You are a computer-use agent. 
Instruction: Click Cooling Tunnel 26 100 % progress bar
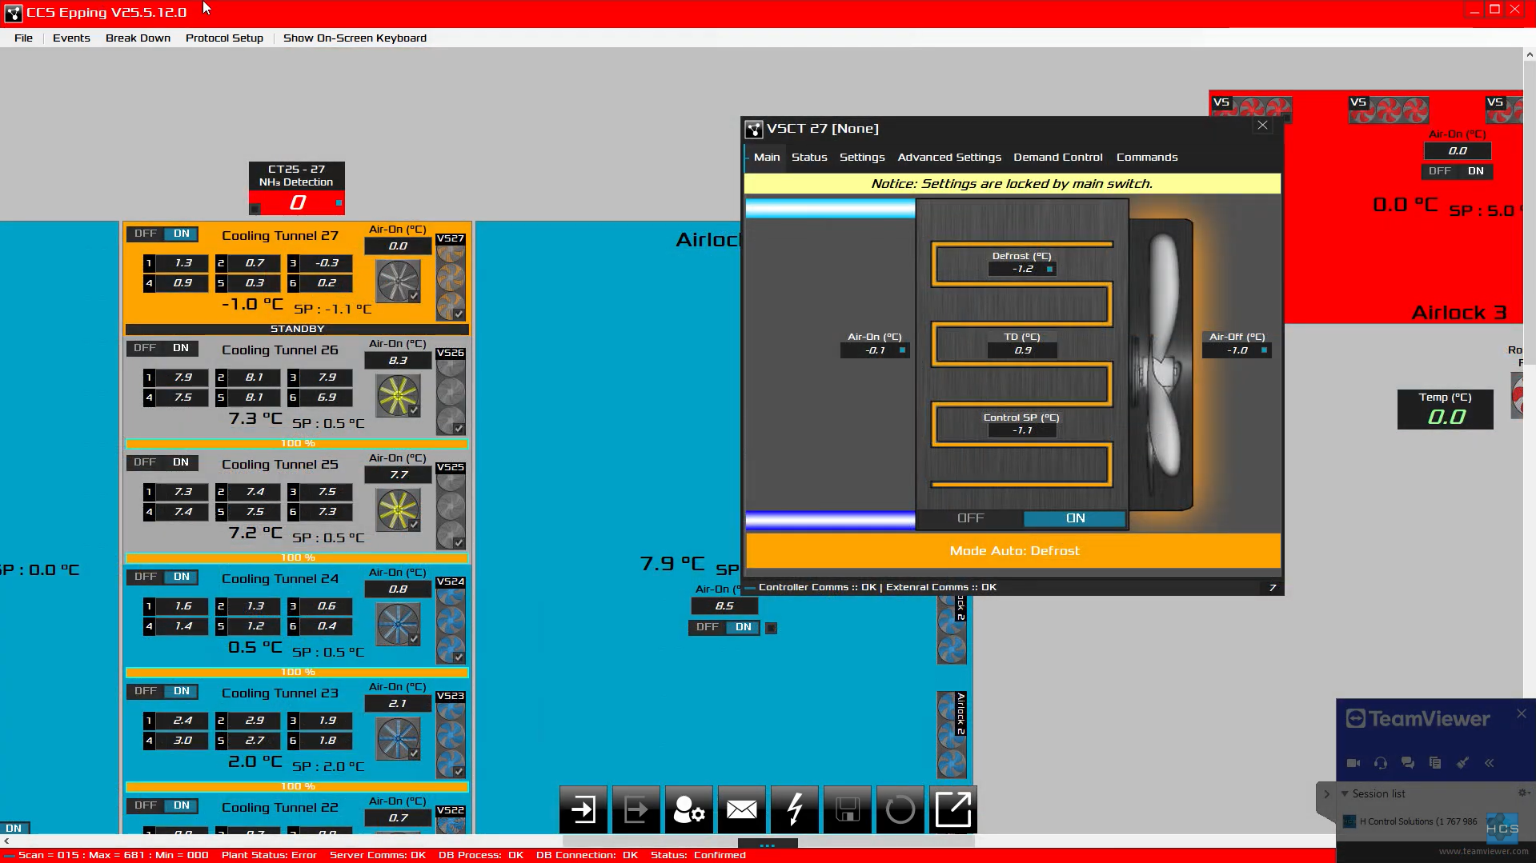297,443
